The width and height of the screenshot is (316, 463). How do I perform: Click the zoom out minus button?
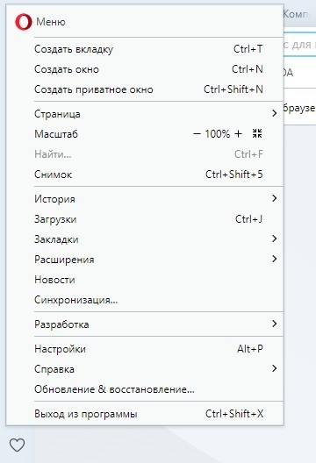(x=197, y=134)
